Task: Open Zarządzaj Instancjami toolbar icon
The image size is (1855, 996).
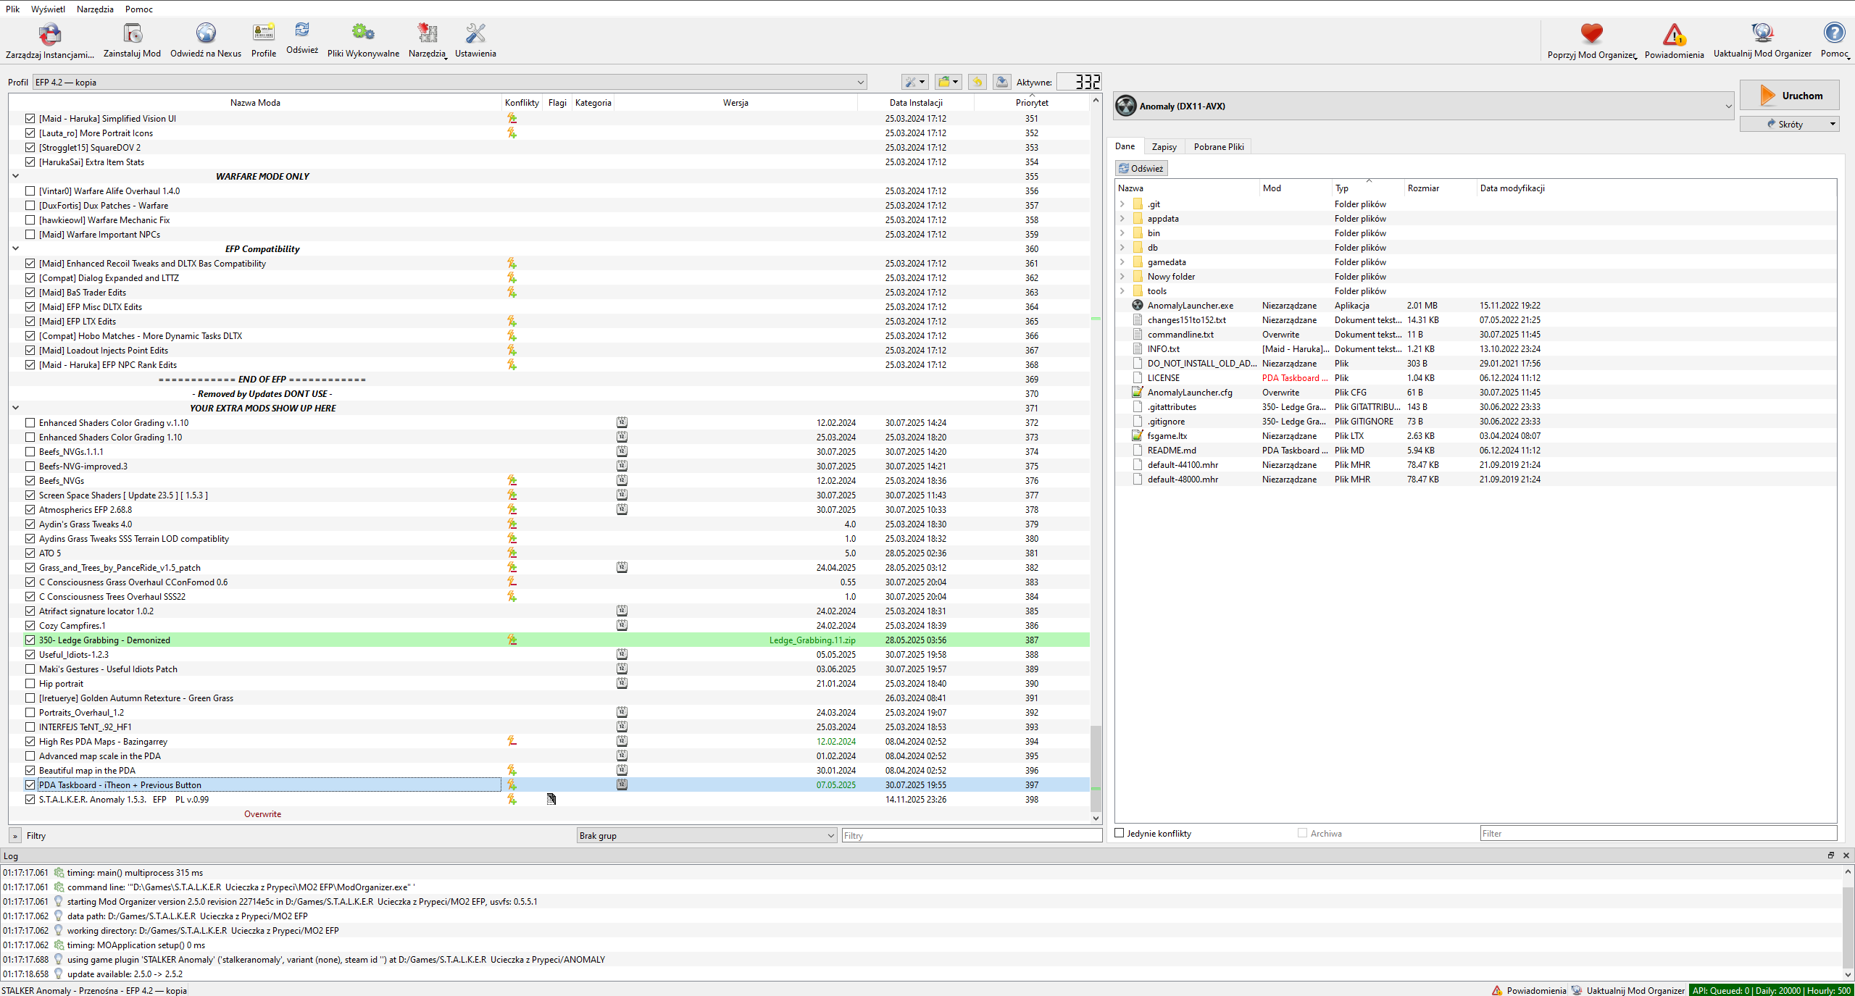Action: (x=49, y=34)
